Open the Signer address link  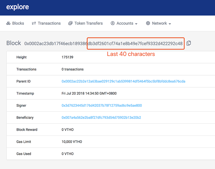(x=102, y=106)
